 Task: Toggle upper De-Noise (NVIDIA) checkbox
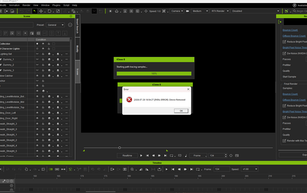tap(284, 53)
